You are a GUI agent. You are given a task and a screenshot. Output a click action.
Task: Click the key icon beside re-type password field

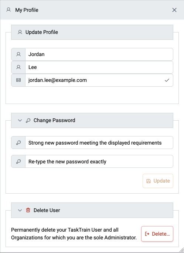[18, 162]
